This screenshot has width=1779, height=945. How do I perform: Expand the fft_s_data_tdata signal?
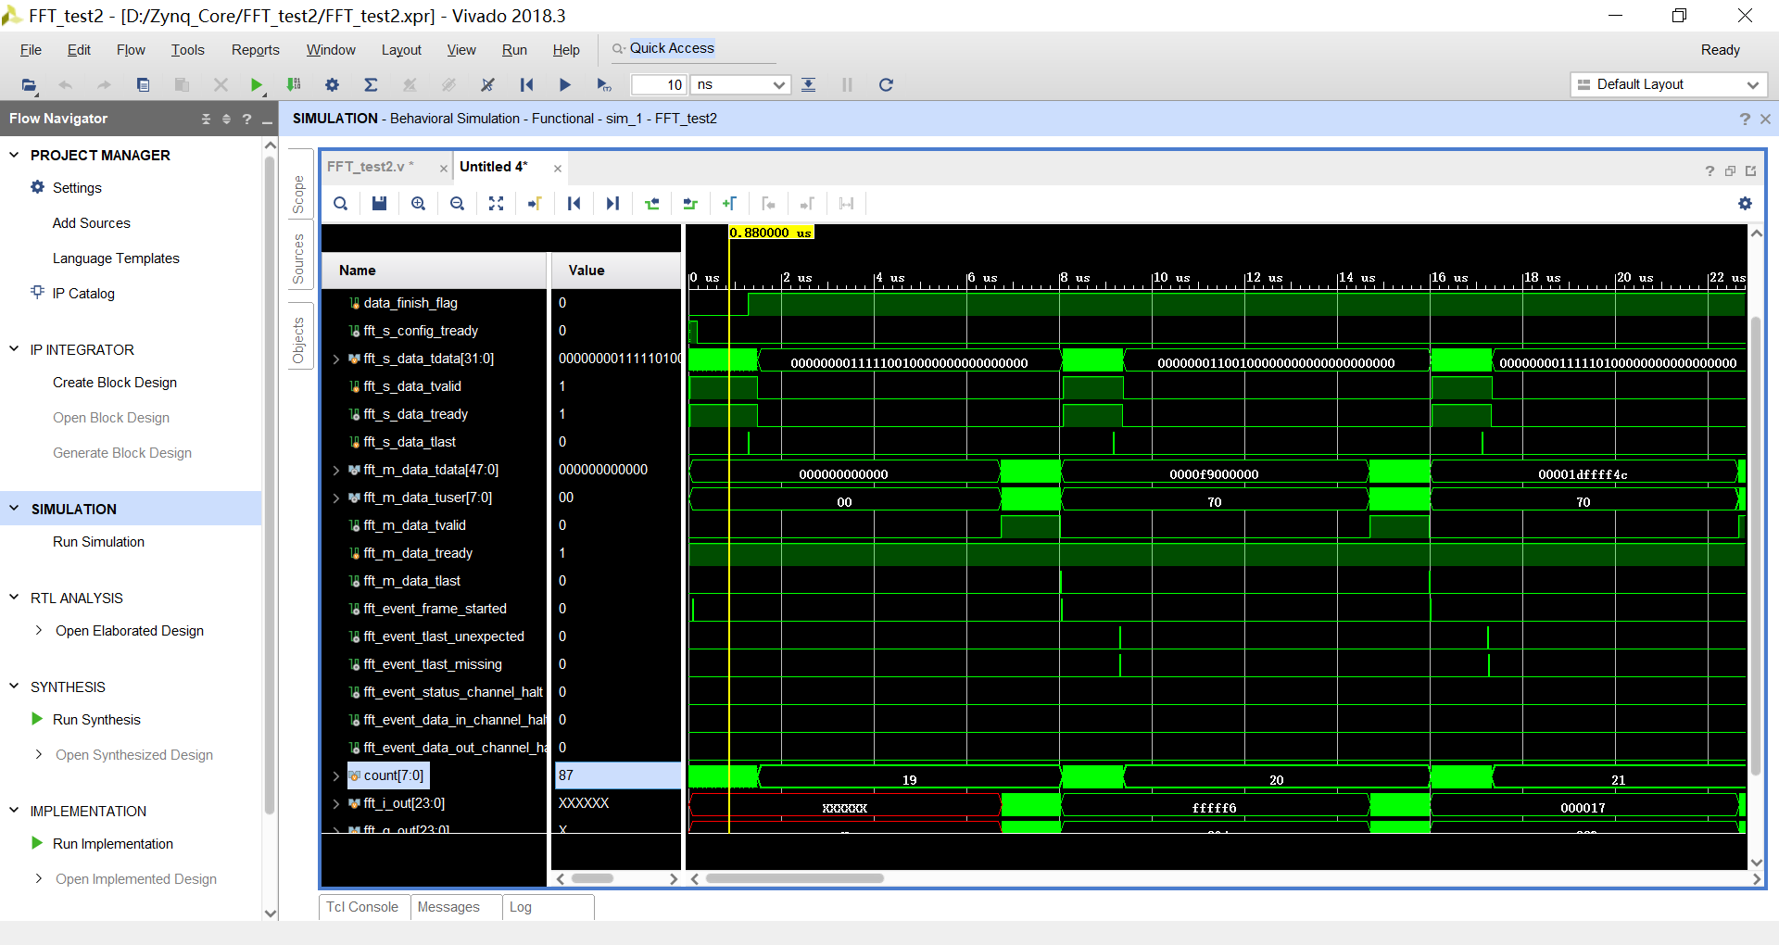335,359
